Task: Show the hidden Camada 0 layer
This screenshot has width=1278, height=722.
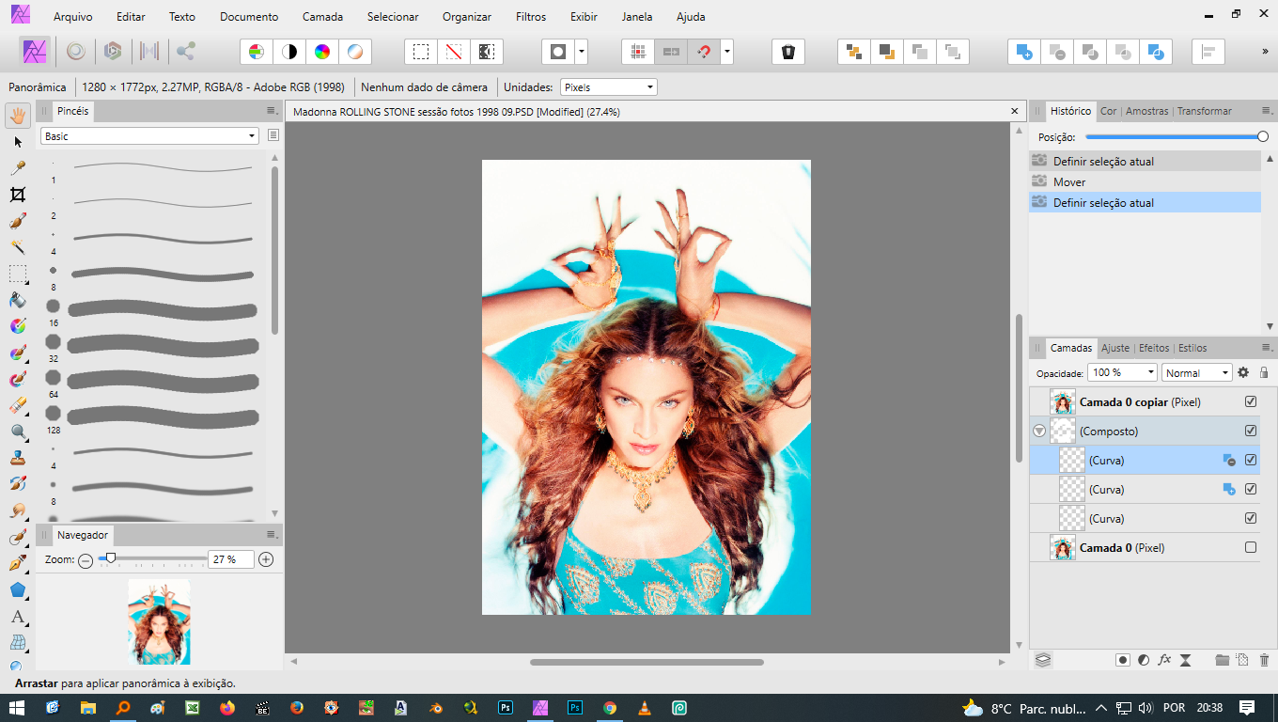Action: tap(1251, 547)
